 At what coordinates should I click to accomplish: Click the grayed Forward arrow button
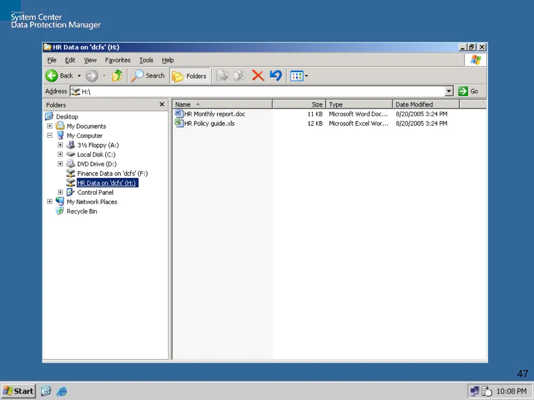[x=92, y=76]
